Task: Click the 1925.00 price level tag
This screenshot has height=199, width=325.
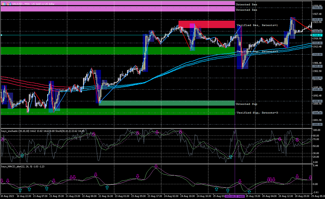Action: pos(317,19)
